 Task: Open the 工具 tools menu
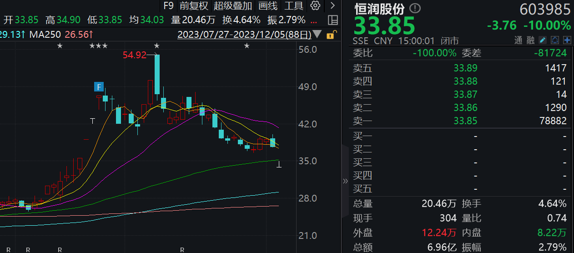293,6
